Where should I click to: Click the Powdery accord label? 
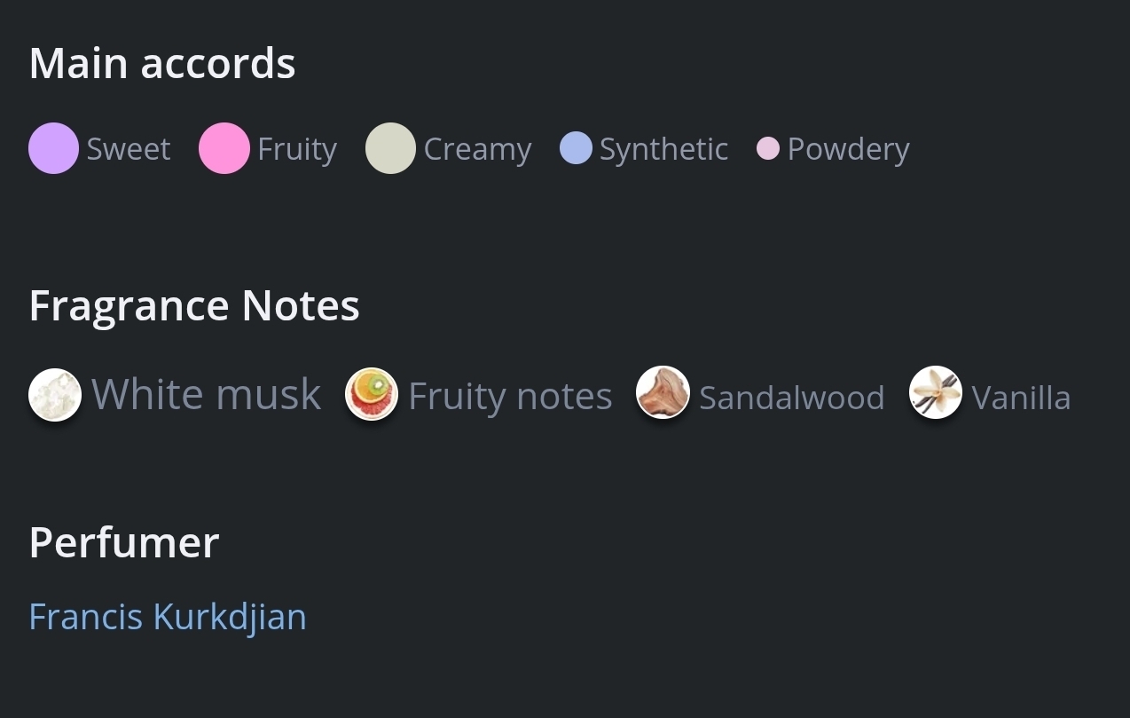pyautogui.click(x=848, y=149)
